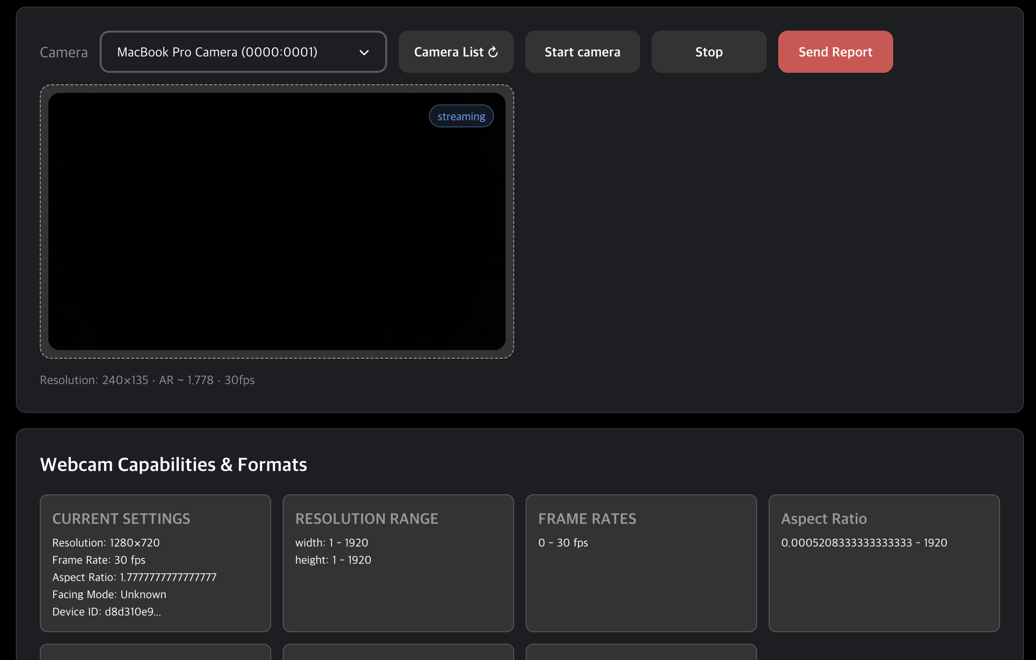
Task: Click the Facing Mode entry showing Unknown
Action: 109,594
